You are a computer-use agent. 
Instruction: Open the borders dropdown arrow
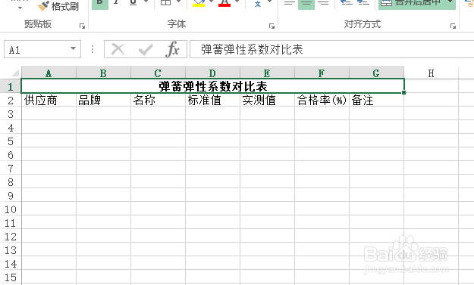178,2
